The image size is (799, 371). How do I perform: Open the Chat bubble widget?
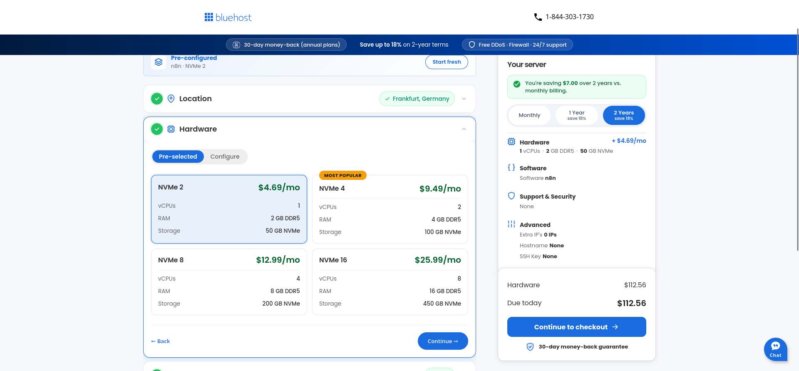click(776, 349)
